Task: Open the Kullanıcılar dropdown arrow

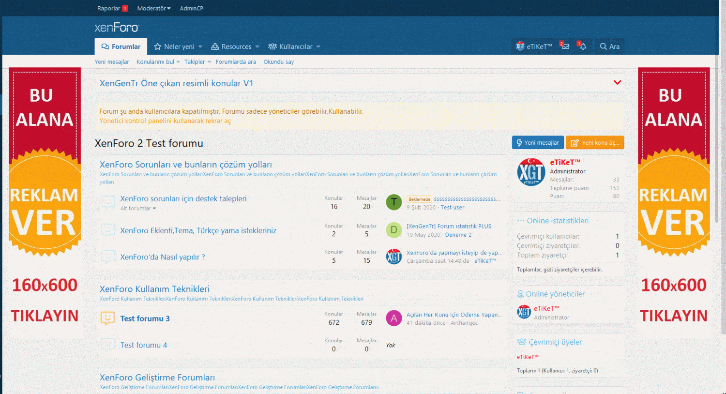Action: (318, 47)
